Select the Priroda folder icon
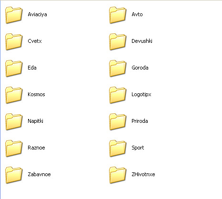Image resolution: width=222 pixels, height=199 pixels. click(x=118, y=122)
